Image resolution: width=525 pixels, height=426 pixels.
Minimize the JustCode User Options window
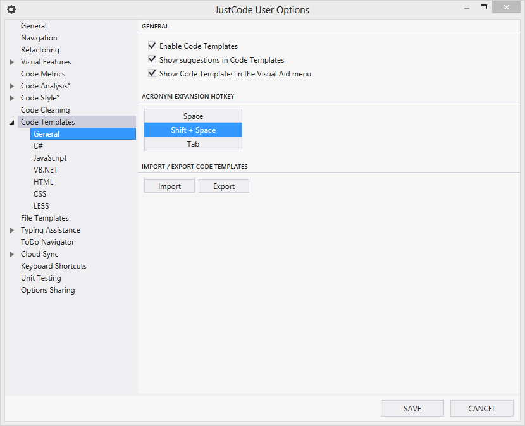tap(467, 8)
